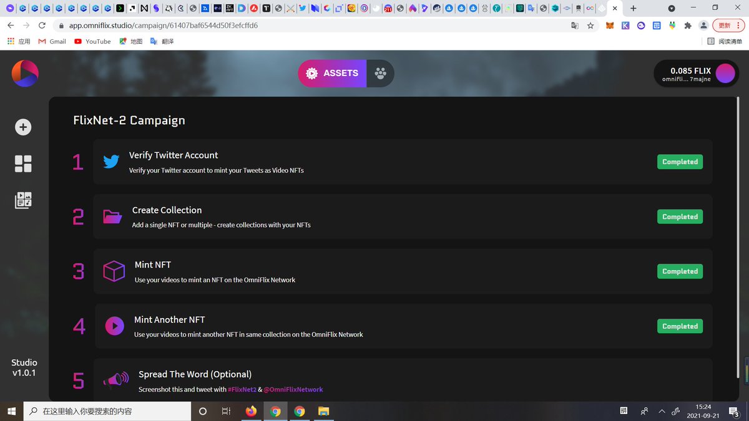The image size is (749, 421).
Task: Click the Windows taskbar search box
Action: tap(107, 411)
